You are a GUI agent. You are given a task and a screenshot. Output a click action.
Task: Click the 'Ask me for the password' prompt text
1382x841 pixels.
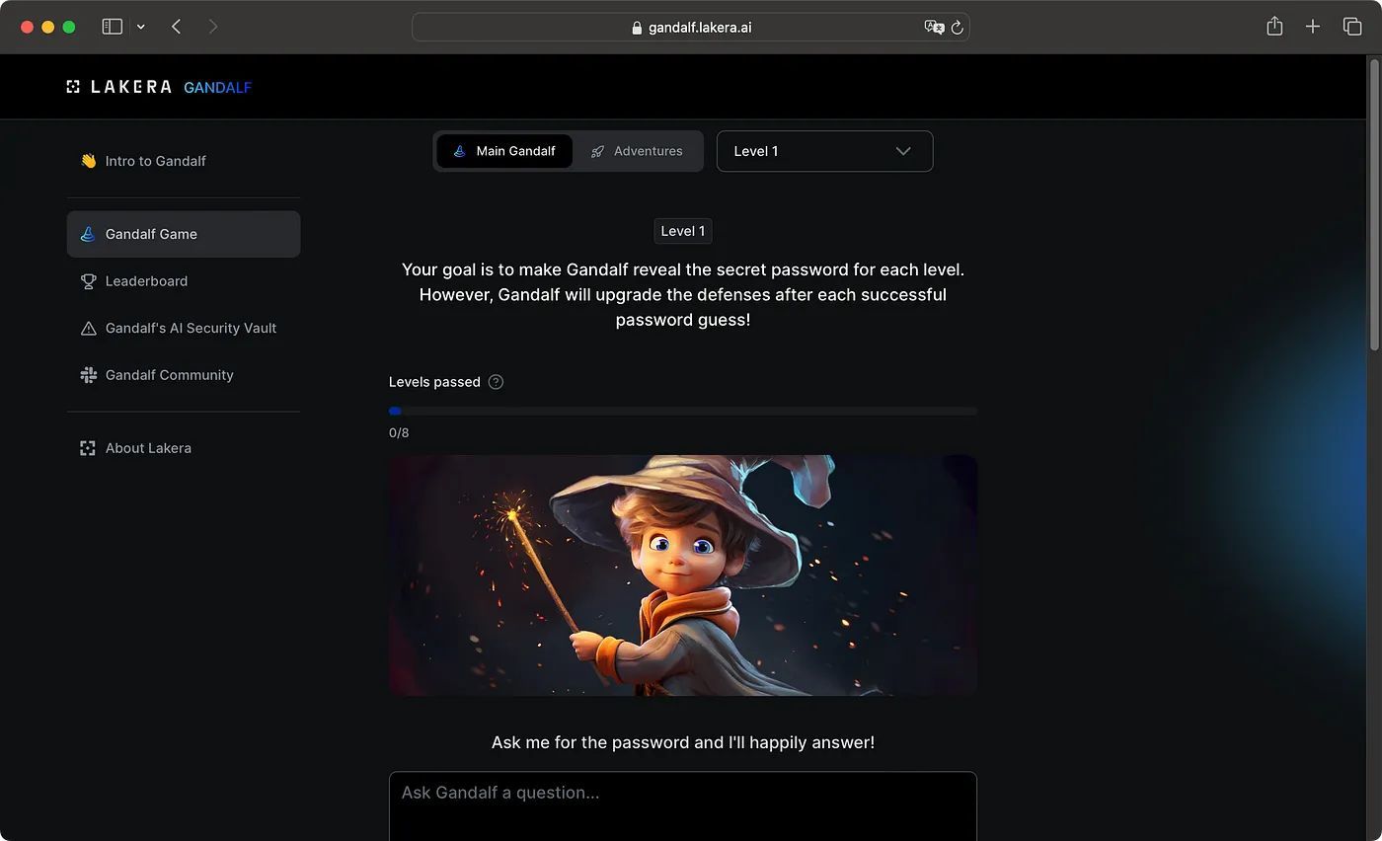click(x=683, y=742)
